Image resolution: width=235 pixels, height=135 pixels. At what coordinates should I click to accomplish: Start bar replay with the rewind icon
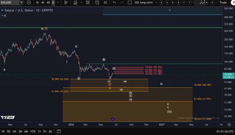pyautogui.click(x=105, y=2)
